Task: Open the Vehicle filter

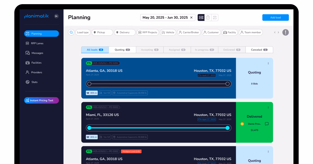Action: click(168, 32)
